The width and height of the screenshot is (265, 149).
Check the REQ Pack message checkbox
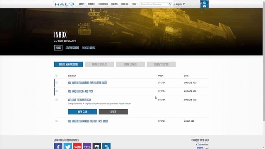click(56, 91)
